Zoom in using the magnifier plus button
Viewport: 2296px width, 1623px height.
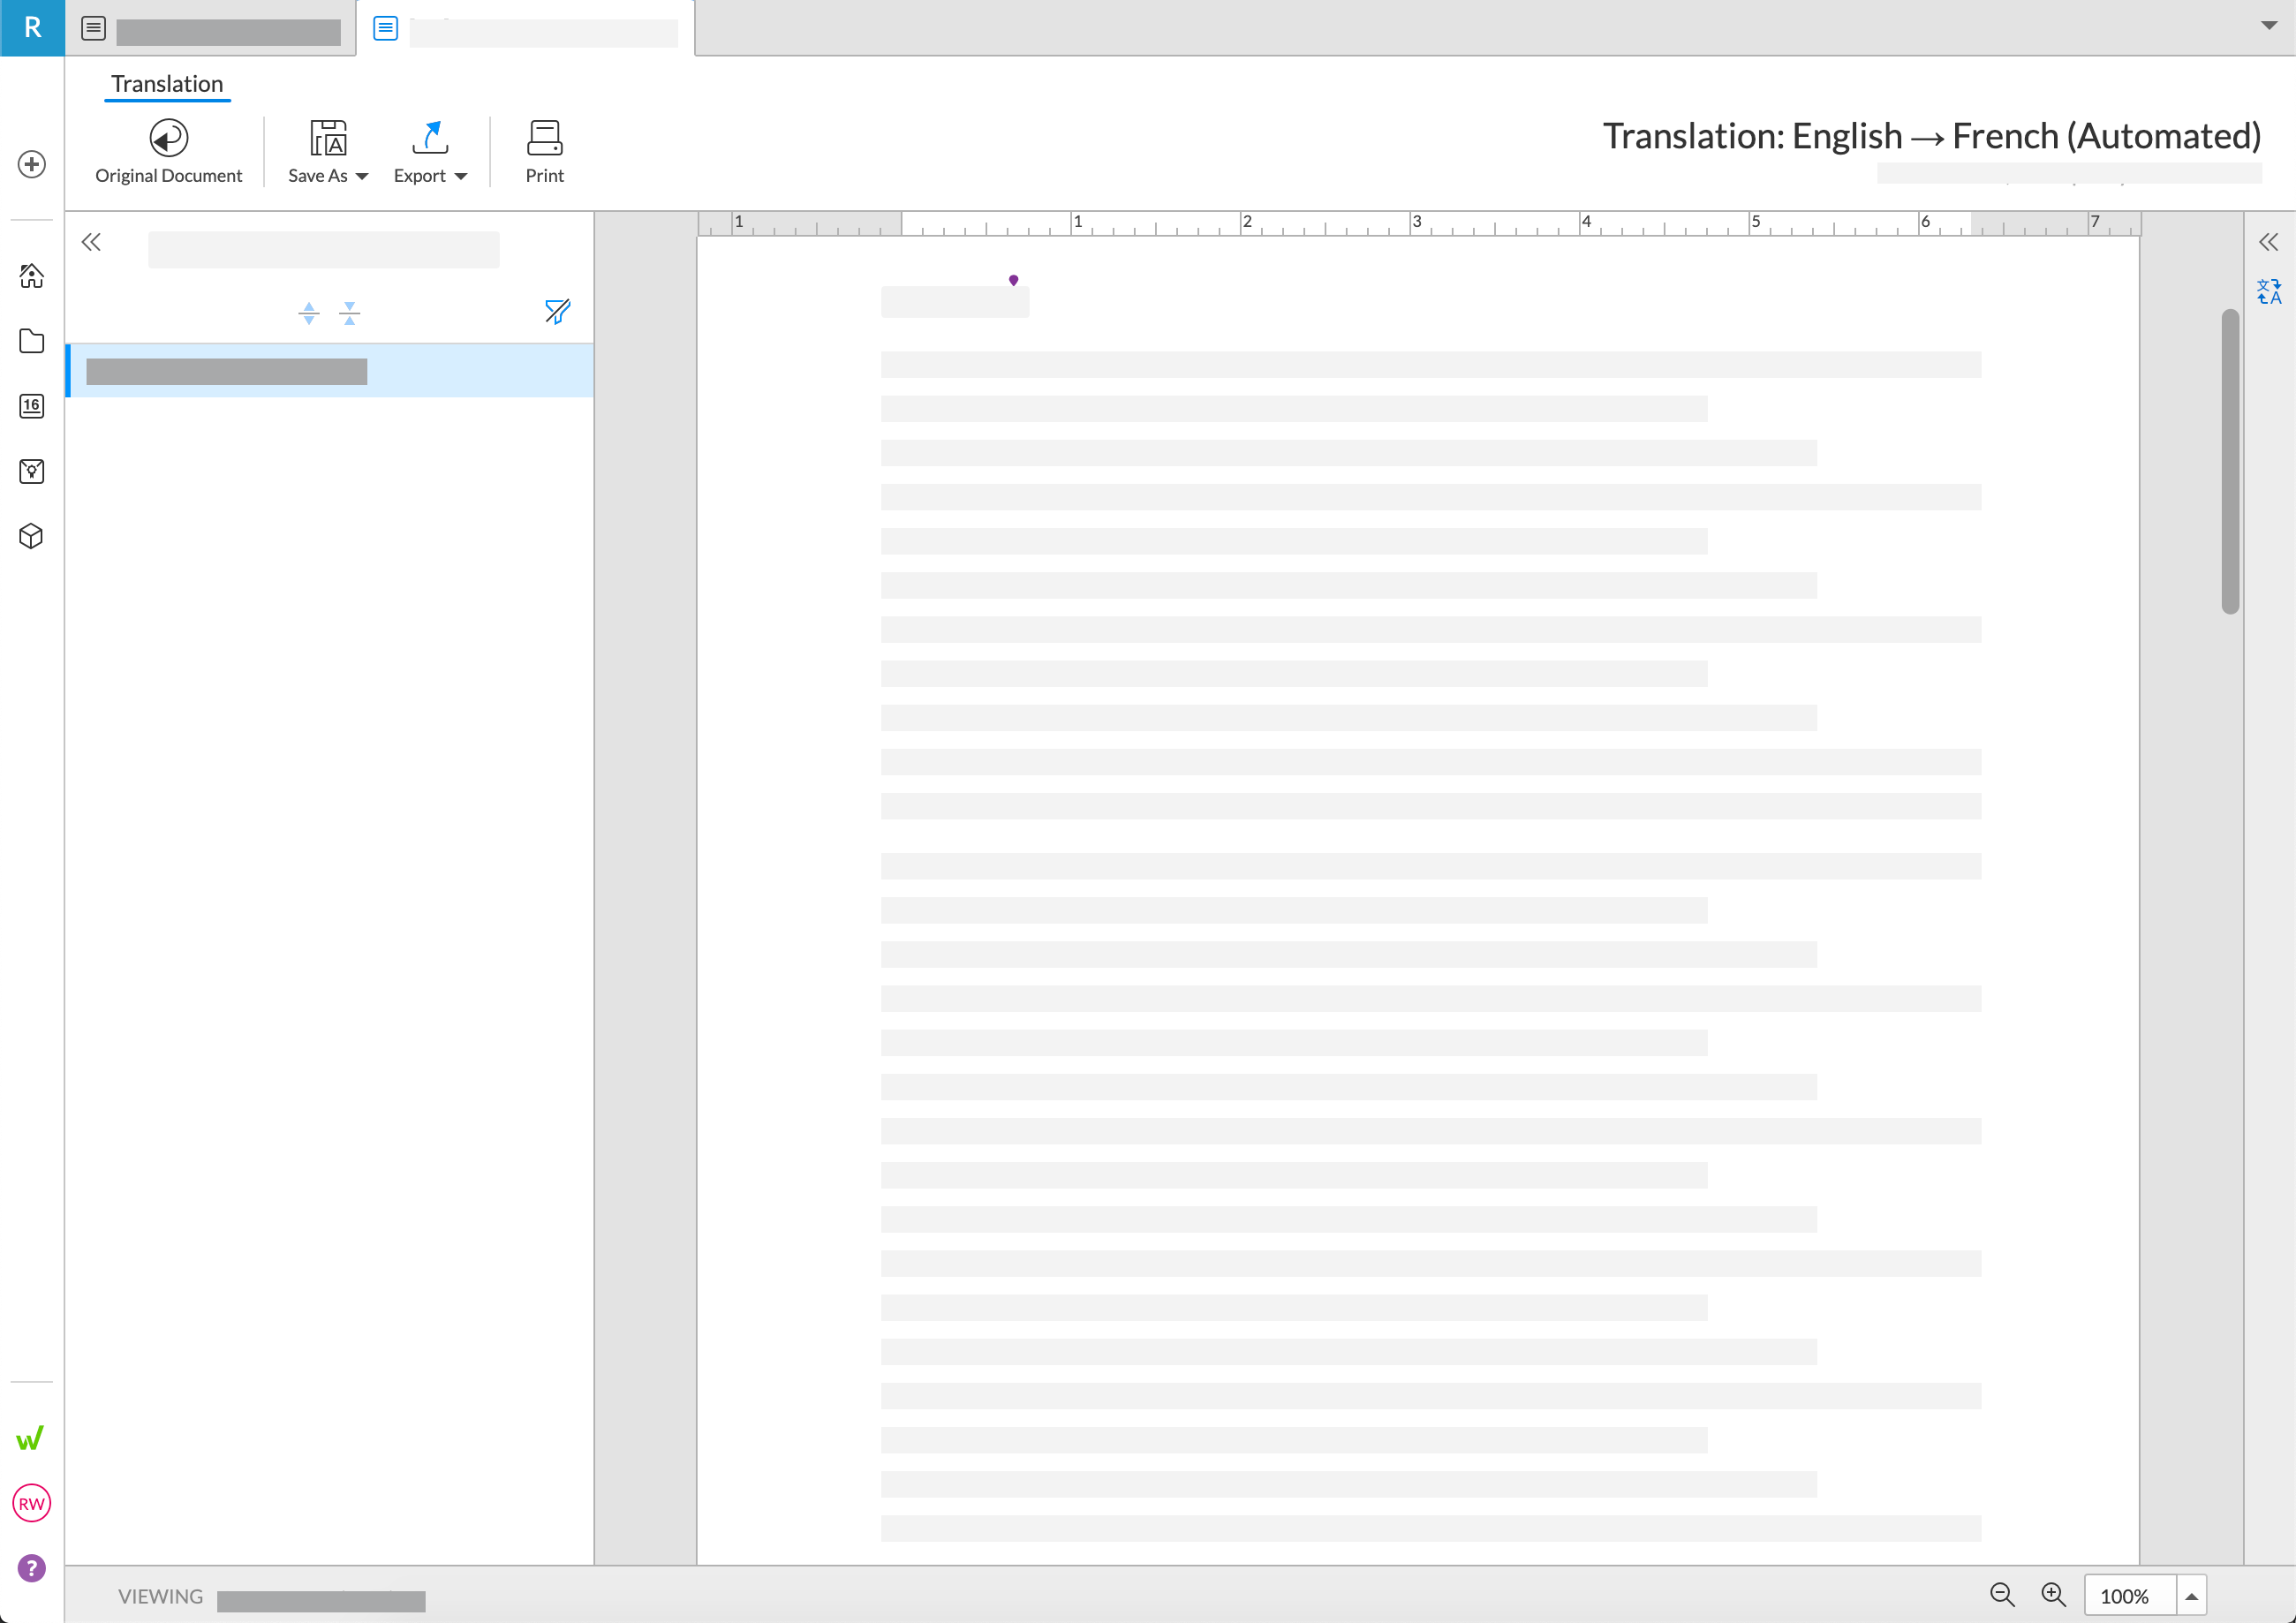click(2054, 1595)
